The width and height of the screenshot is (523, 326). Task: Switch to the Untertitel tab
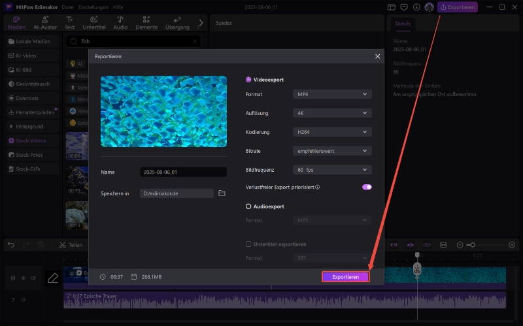[x=94, y=23]
